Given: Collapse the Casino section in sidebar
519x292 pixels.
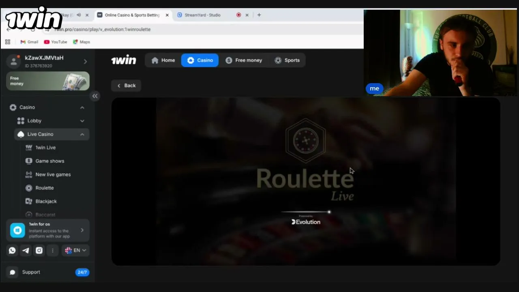Looking at the screenshot, I should (x=82, y=107).
